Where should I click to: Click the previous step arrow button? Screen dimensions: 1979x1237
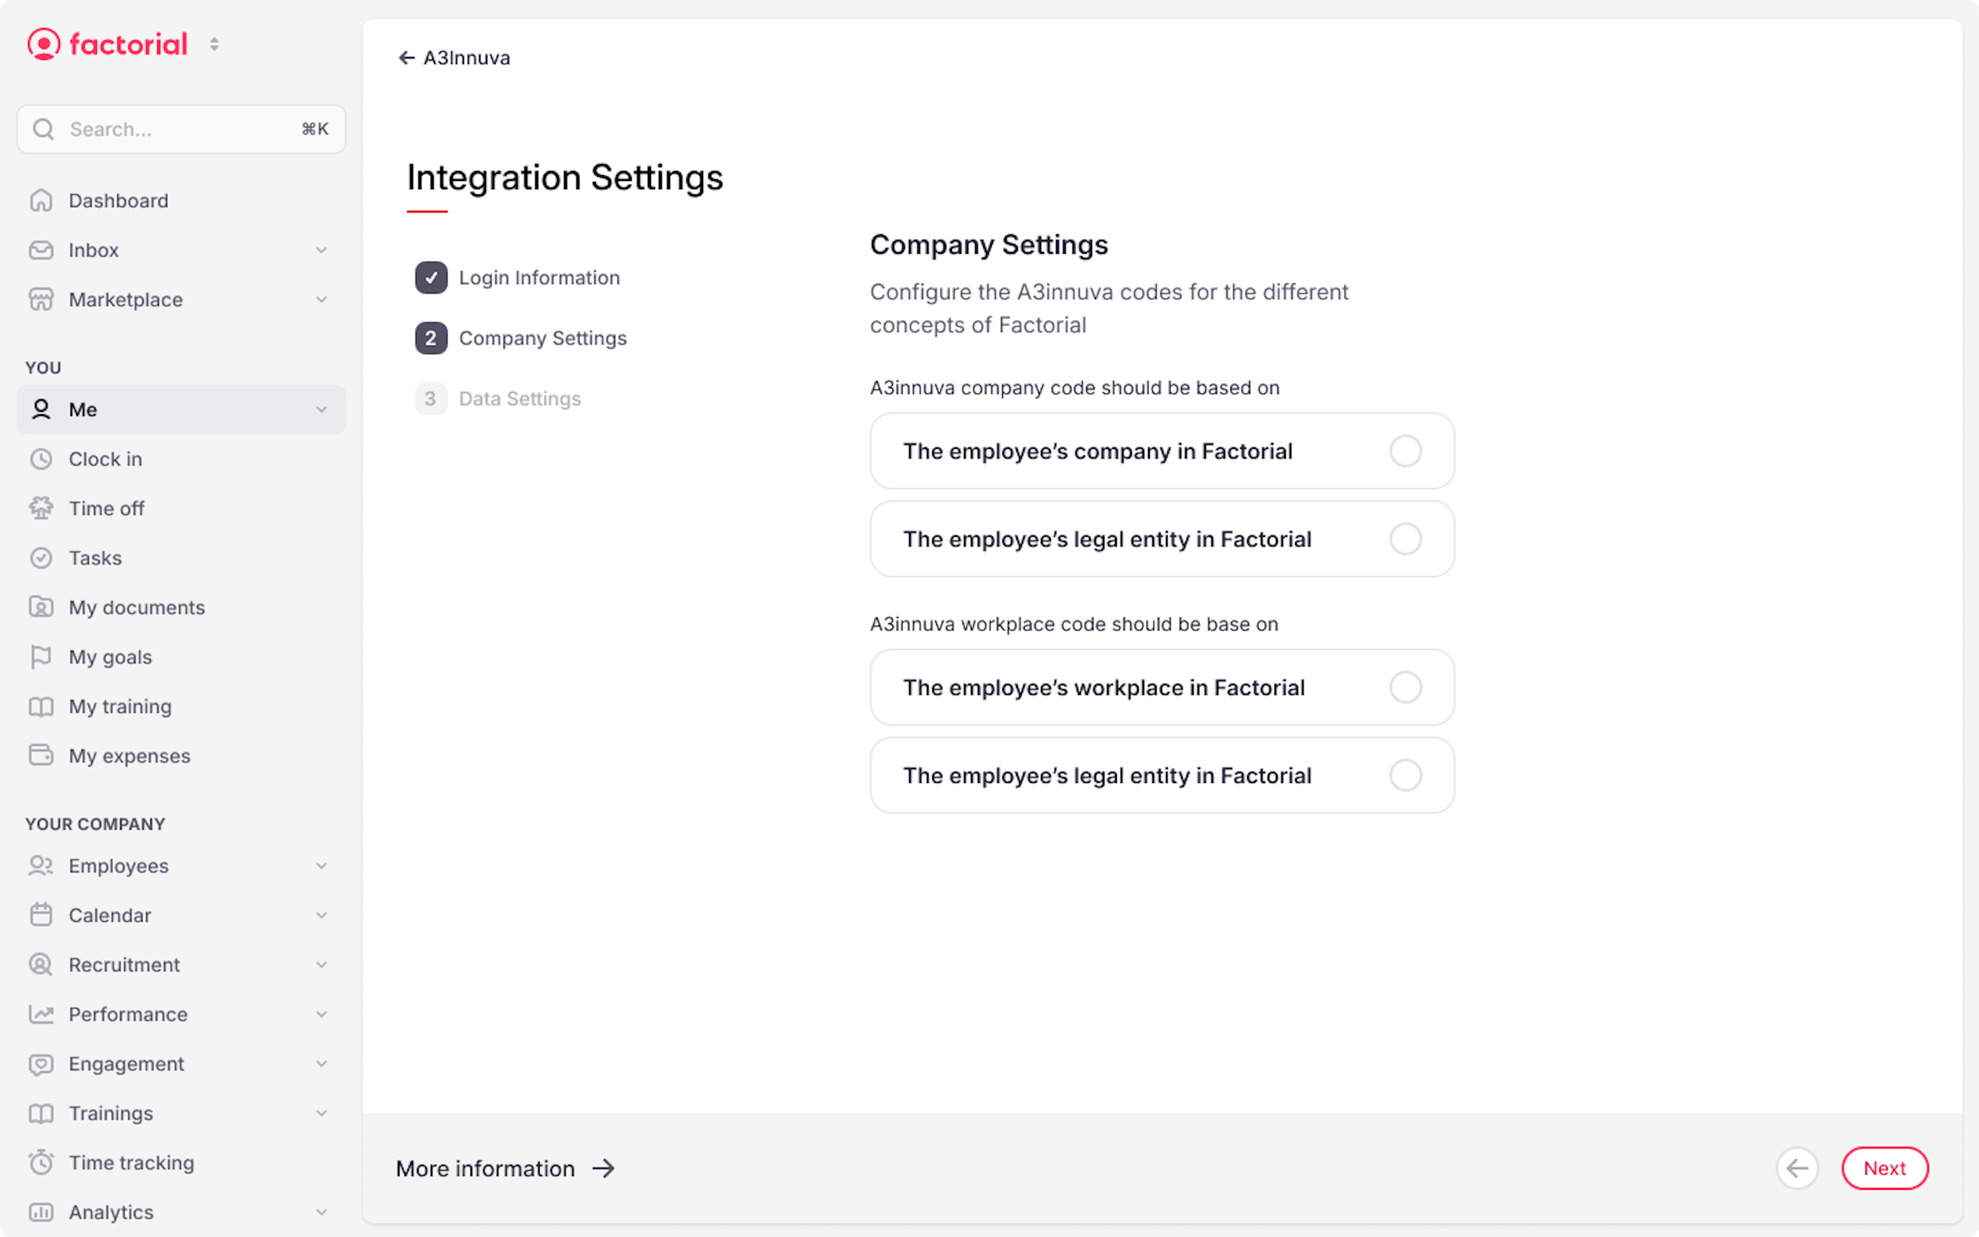1797,1168
